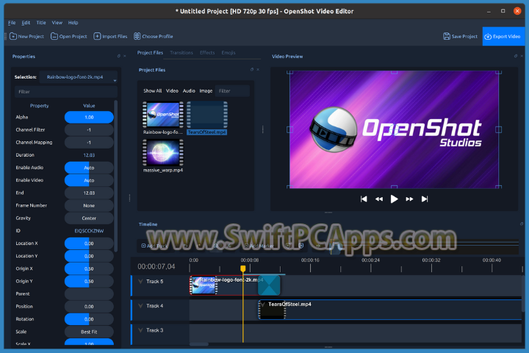The height and width of the screenshot is (353, 529).
Task: Collapse Track 4 with its chevron
Action: [140, 306]
